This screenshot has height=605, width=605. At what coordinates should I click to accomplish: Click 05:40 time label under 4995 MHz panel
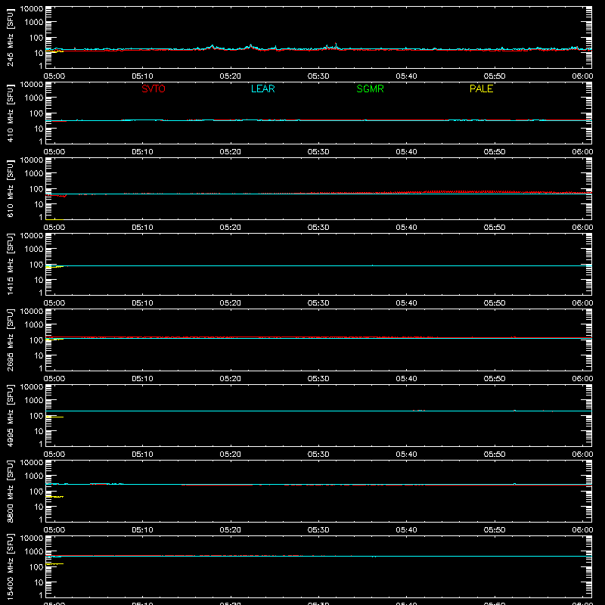(406, 455)
